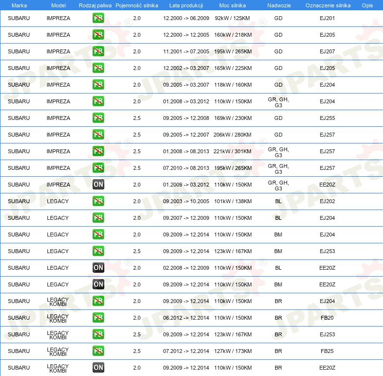The height and width of the screenshot is (376, 383).
Task: Select the 206kW / 280KM power cell
Action: [232, 135]
